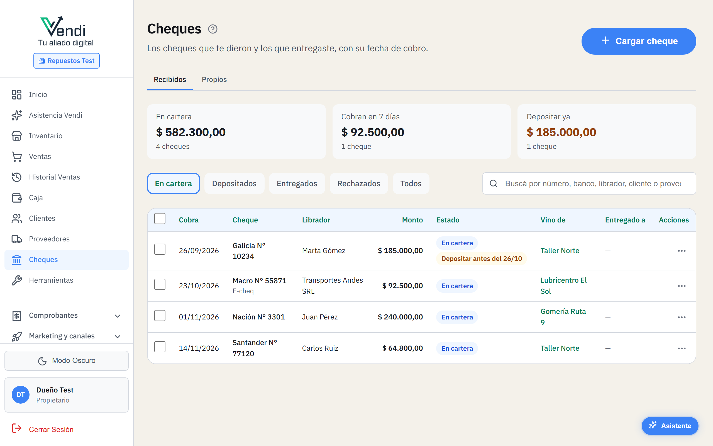This screenshot has width=713, height=446.
Task: Open Proveedores truck icon
Action: pos(17,239)
